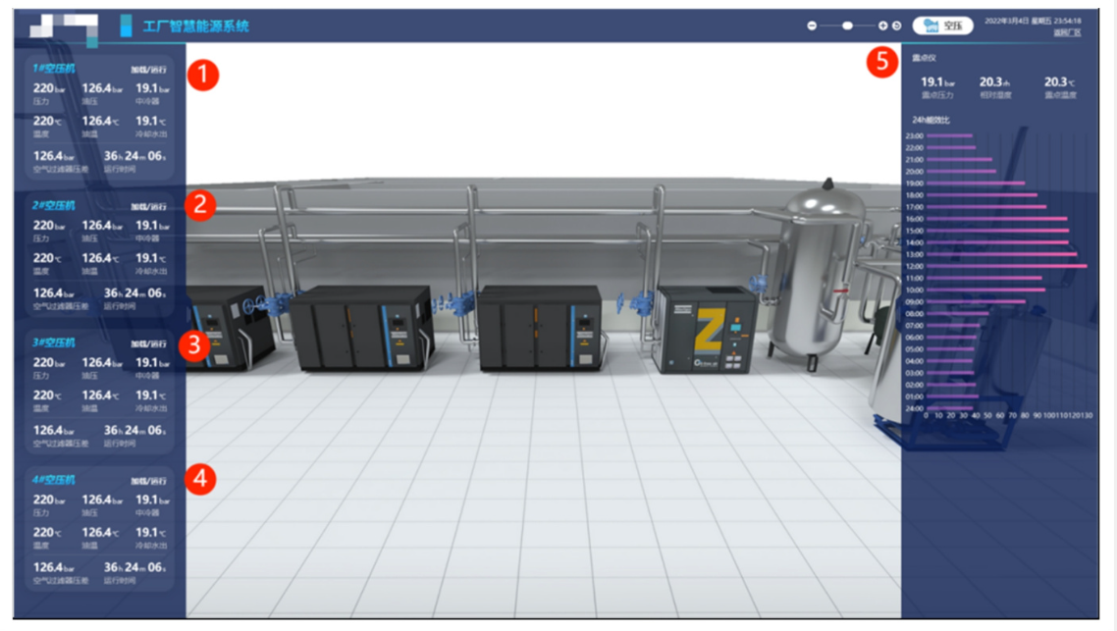Click the 09:00 bar in efficiency chart
The height and width of the screenshot is (631, 1117).
[976, 302]
